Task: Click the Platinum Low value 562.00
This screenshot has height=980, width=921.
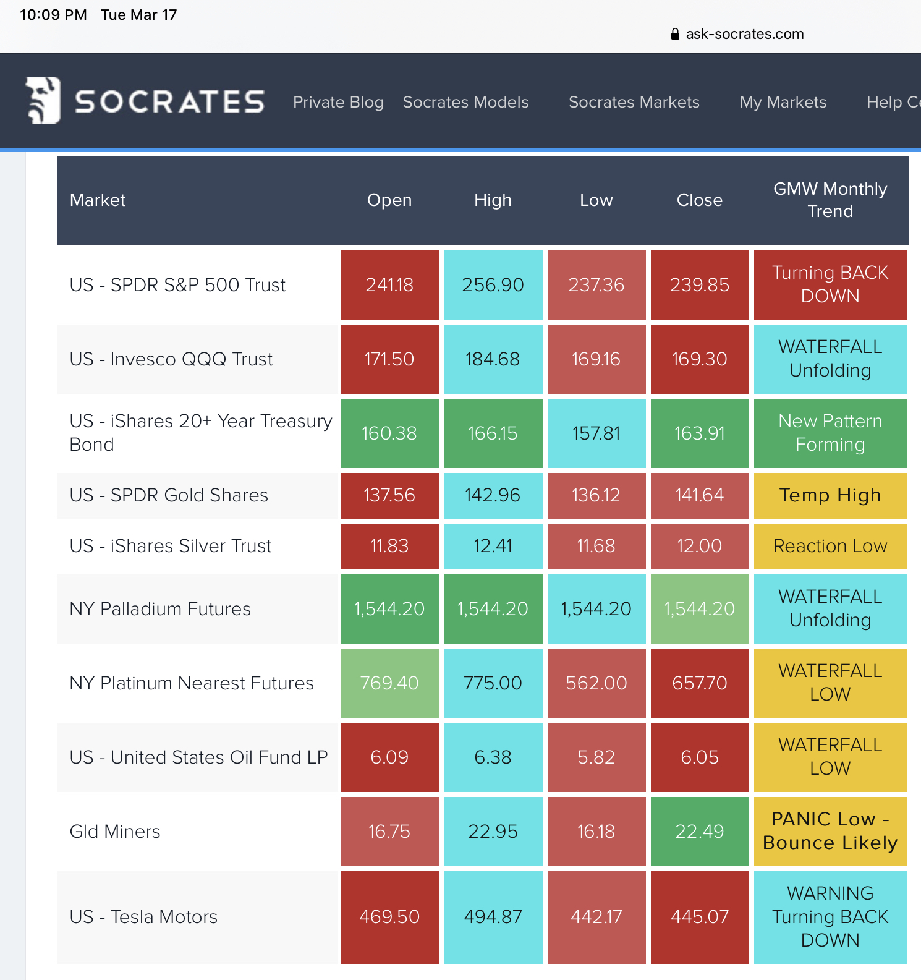Action: point(596,683)
